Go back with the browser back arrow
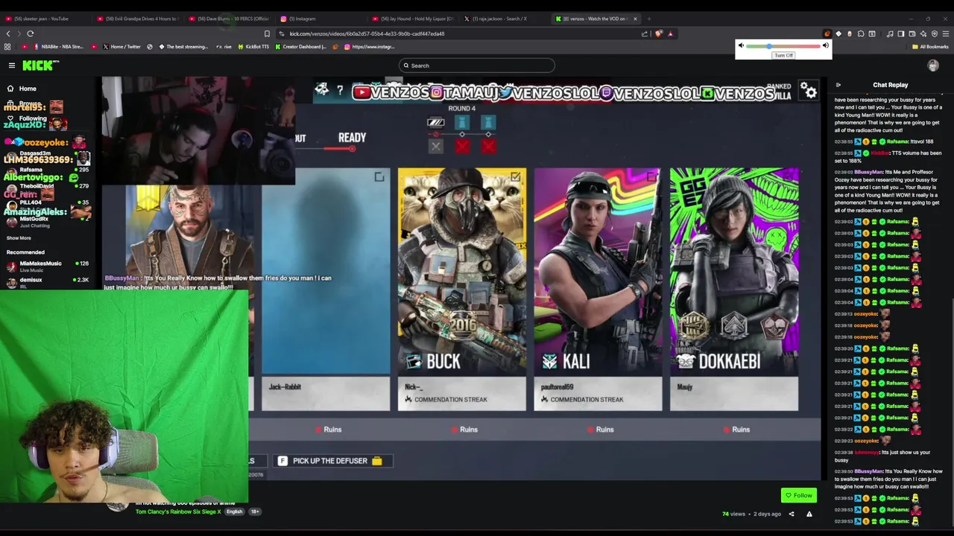Image resolution: width=954 pixels, height=536 pixels. [8, 33]
